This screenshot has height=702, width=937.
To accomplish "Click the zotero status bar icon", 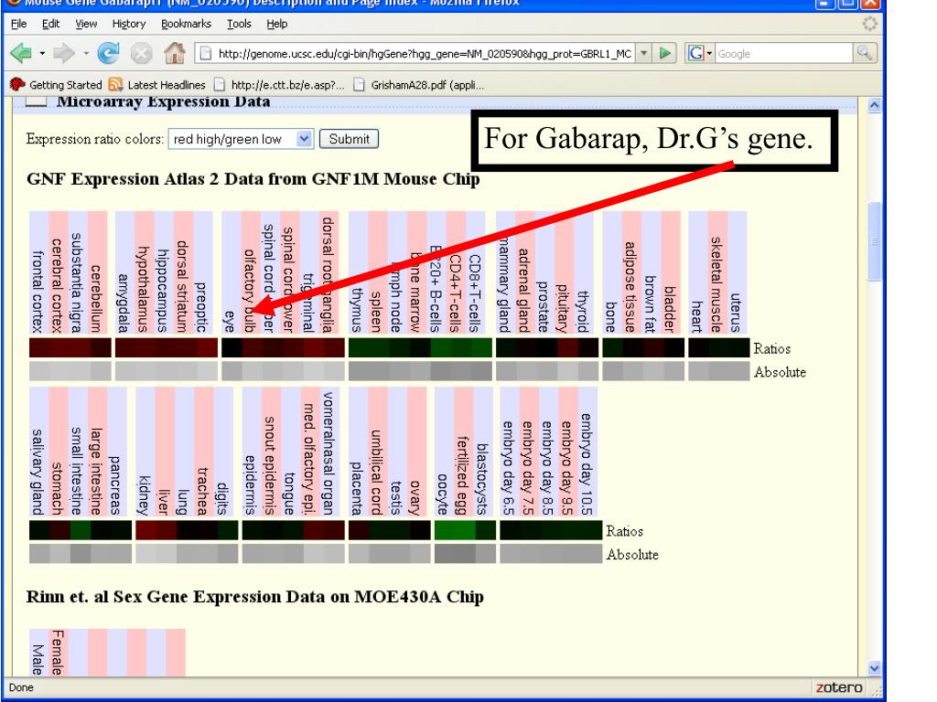I will coord(839,687).
